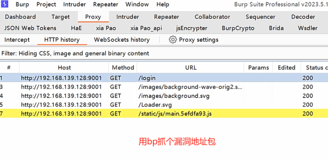This screenshot has height=161, width=328.
Task: Open the JSON Web Tokens tab
Action: pos(30,28)
